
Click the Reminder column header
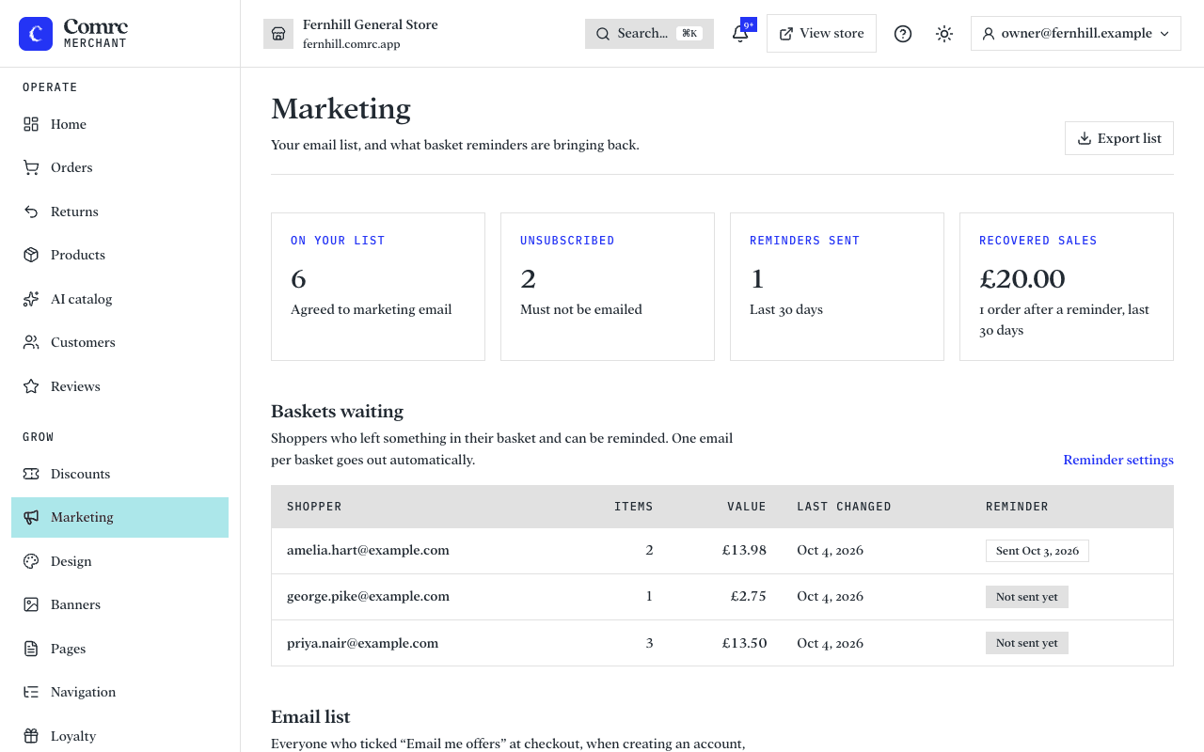[1017, 507]
